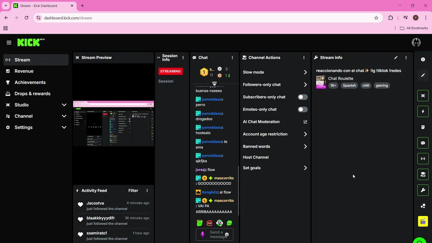Click the Kick logo

coord(31,42)
